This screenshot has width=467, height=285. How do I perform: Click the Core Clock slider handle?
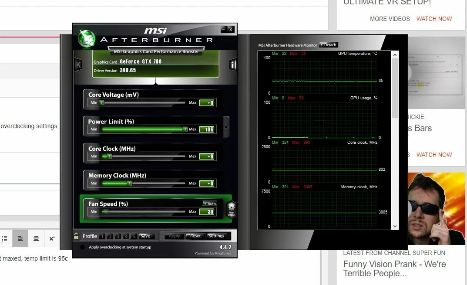pyautogui.click(x=109, y=156)
